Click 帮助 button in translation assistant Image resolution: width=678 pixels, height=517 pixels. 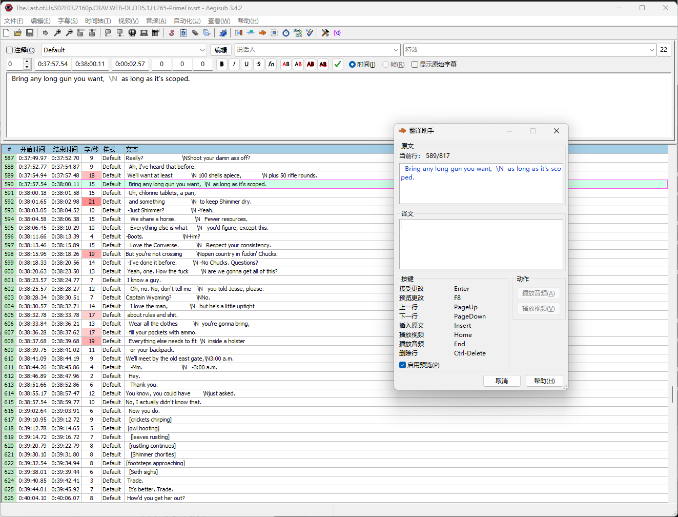click(x=544, y=381)
